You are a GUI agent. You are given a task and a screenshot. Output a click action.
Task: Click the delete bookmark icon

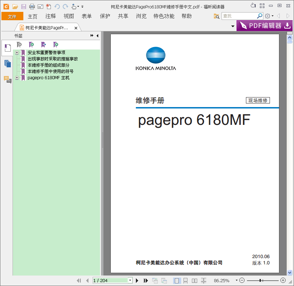(x=19, y=45)
